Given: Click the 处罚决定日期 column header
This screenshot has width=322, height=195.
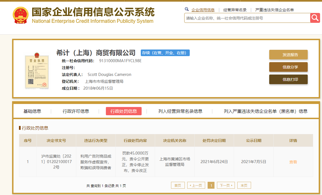Looking at the screenshot, I should click(214, 141).
